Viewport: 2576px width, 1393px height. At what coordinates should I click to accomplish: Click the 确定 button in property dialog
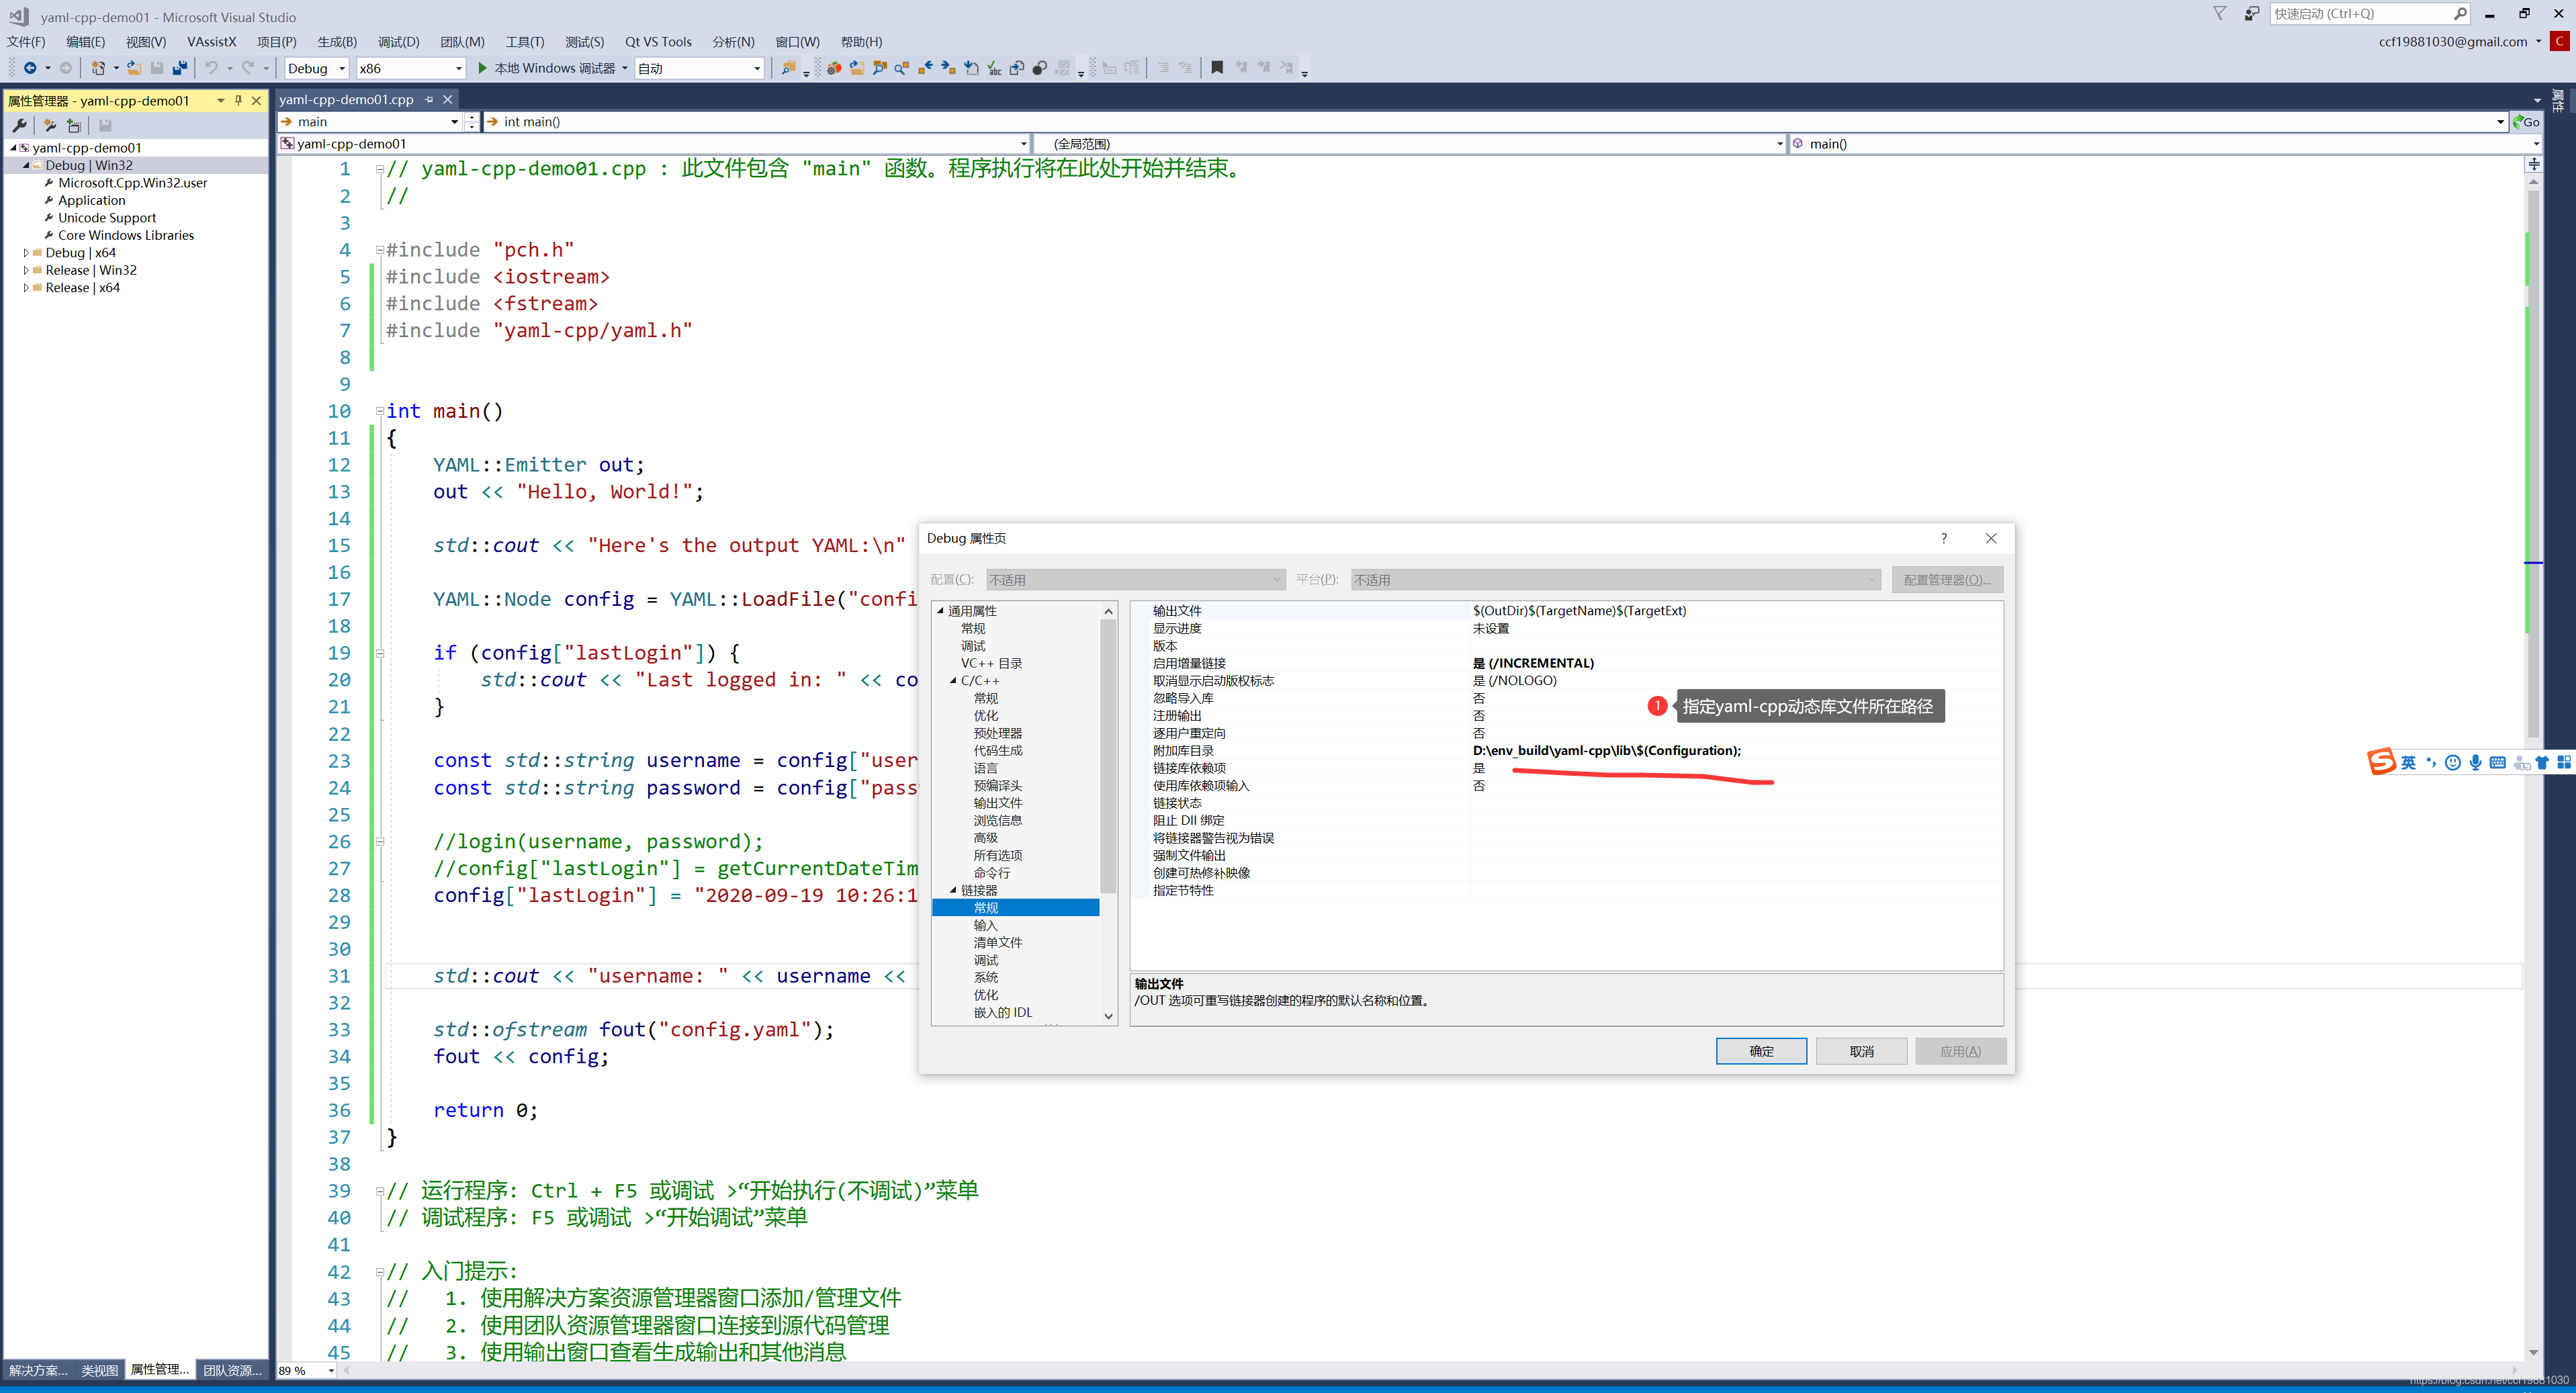pos(1760,1051)
